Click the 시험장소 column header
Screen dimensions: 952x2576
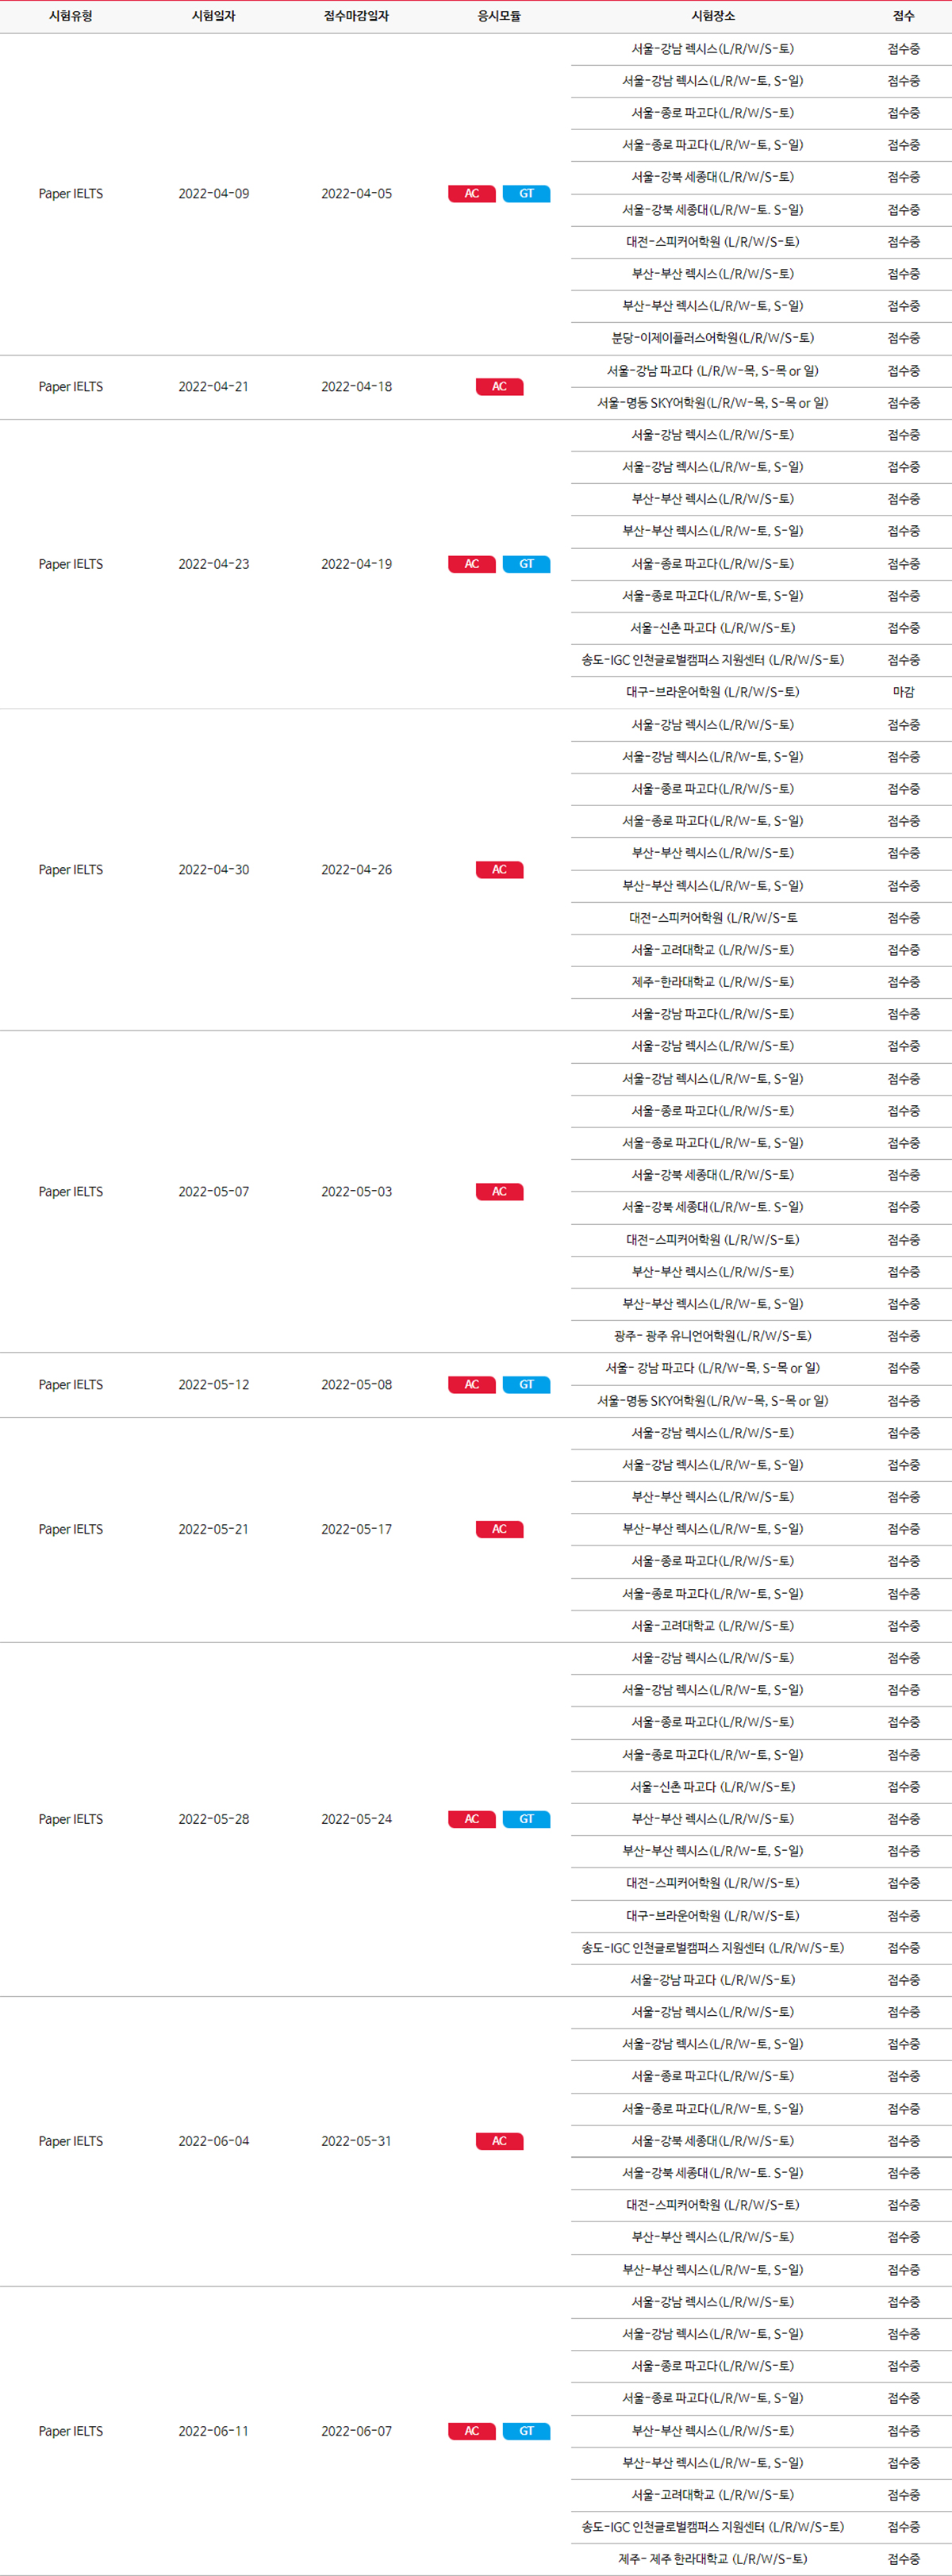click(x=713, y=16)
